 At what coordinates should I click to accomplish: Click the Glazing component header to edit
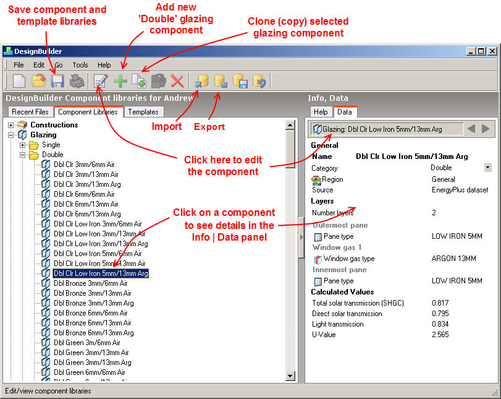click(x=387, y=129)
